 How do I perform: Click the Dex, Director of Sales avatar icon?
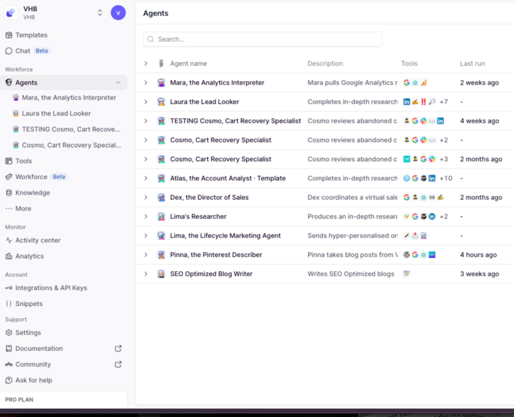coord(161,198)
